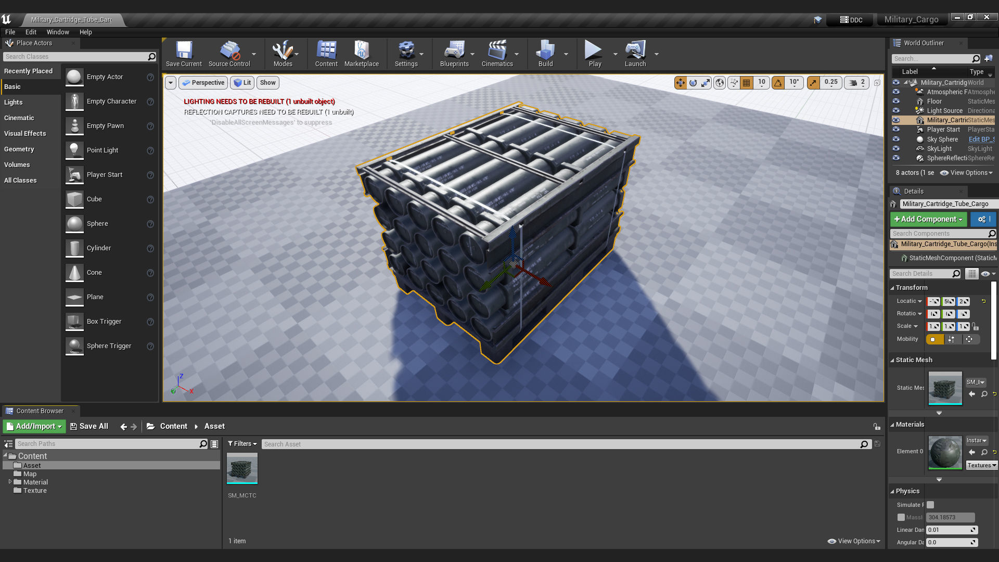Select the Lights category tab
The height and width of the screenshot is (562, 999).
(x=14, y=103)
